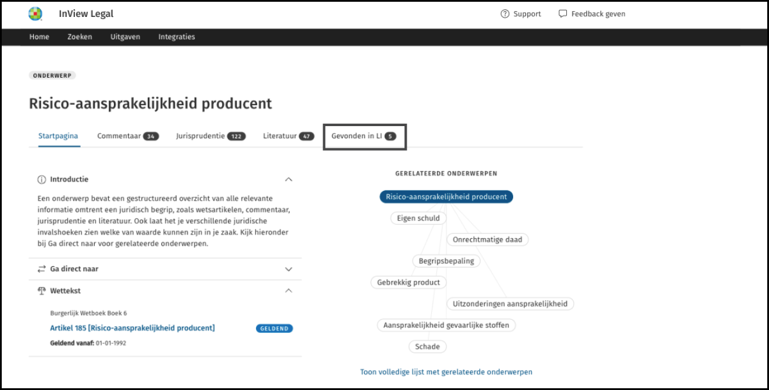Click the InView Legal logo icon

(36, 14)
